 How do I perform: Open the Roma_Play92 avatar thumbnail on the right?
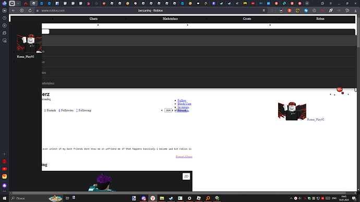[x=292, y=111]
